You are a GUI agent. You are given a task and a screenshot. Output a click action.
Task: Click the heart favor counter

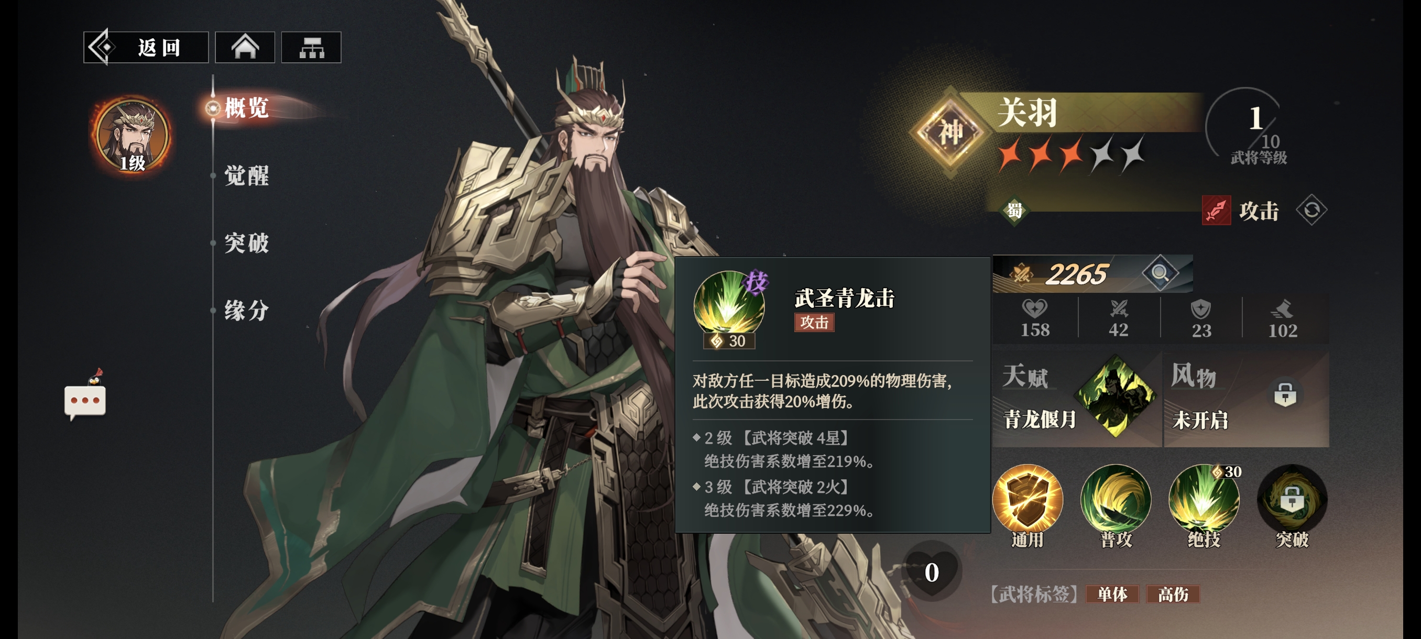point(932,571)
